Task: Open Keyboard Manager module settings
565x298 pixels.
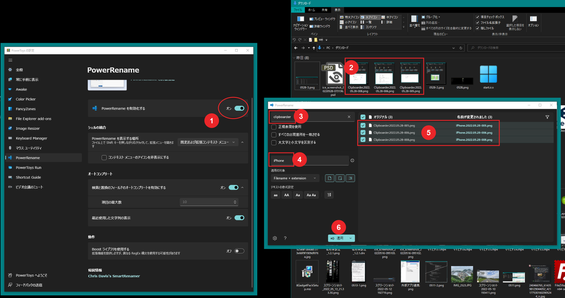Action: pyautogui.click(x=44, y=138)
